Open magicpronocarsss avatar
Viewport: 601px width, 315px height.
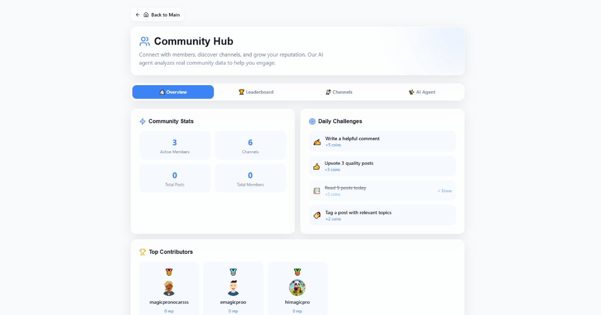(169, 288)
